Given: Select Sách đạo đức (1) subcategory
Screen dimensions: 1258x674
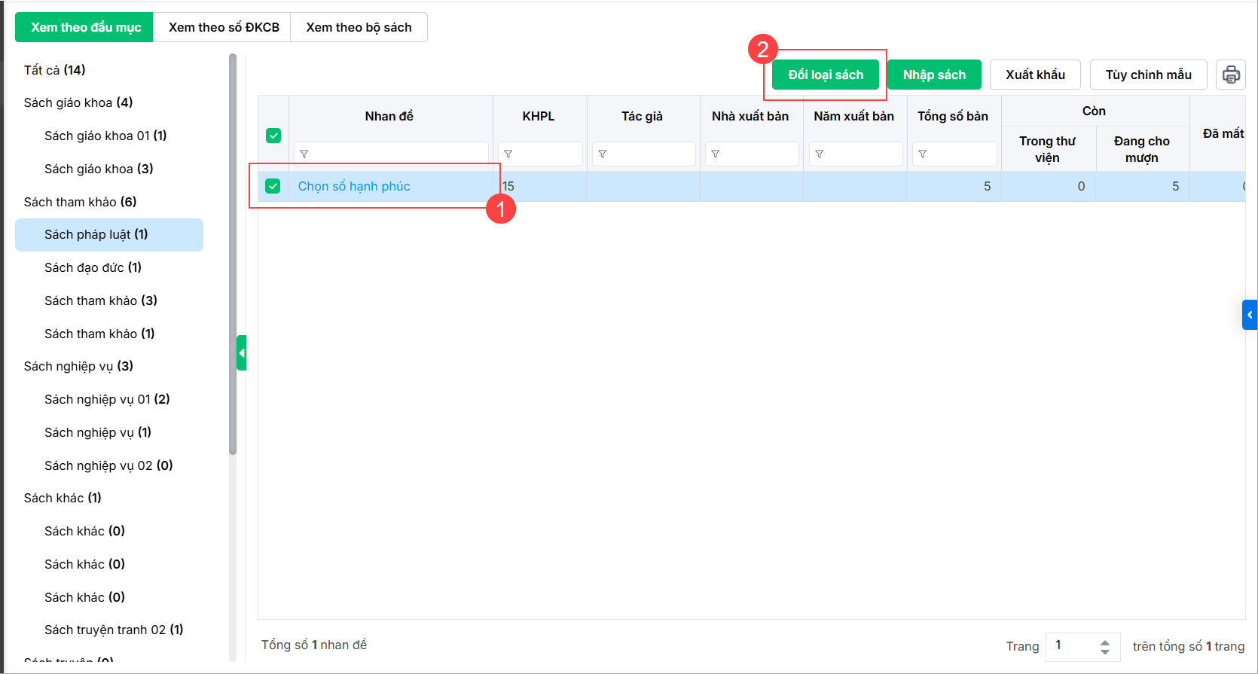Looking at the screenshot, I should [93, 267].
